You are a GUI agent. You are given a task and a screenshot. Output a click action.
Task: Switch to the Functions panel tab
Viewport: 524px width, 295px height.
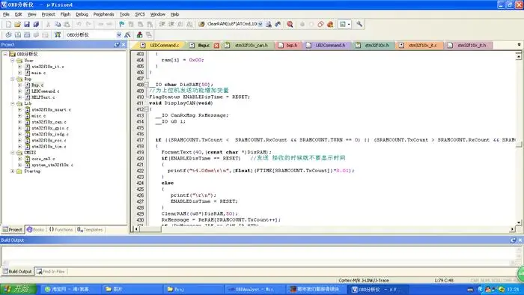point(61,230)
